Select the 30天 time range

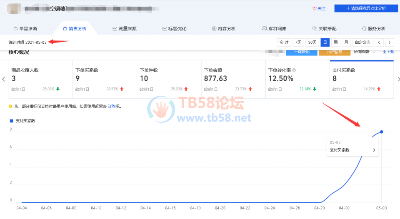coord(312,42)
